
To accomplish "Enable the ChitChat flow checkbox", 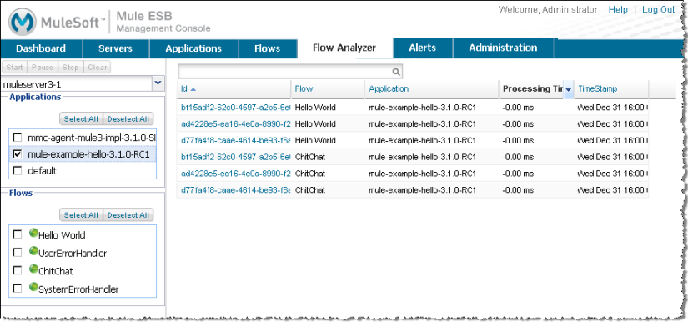I will 18,270.
